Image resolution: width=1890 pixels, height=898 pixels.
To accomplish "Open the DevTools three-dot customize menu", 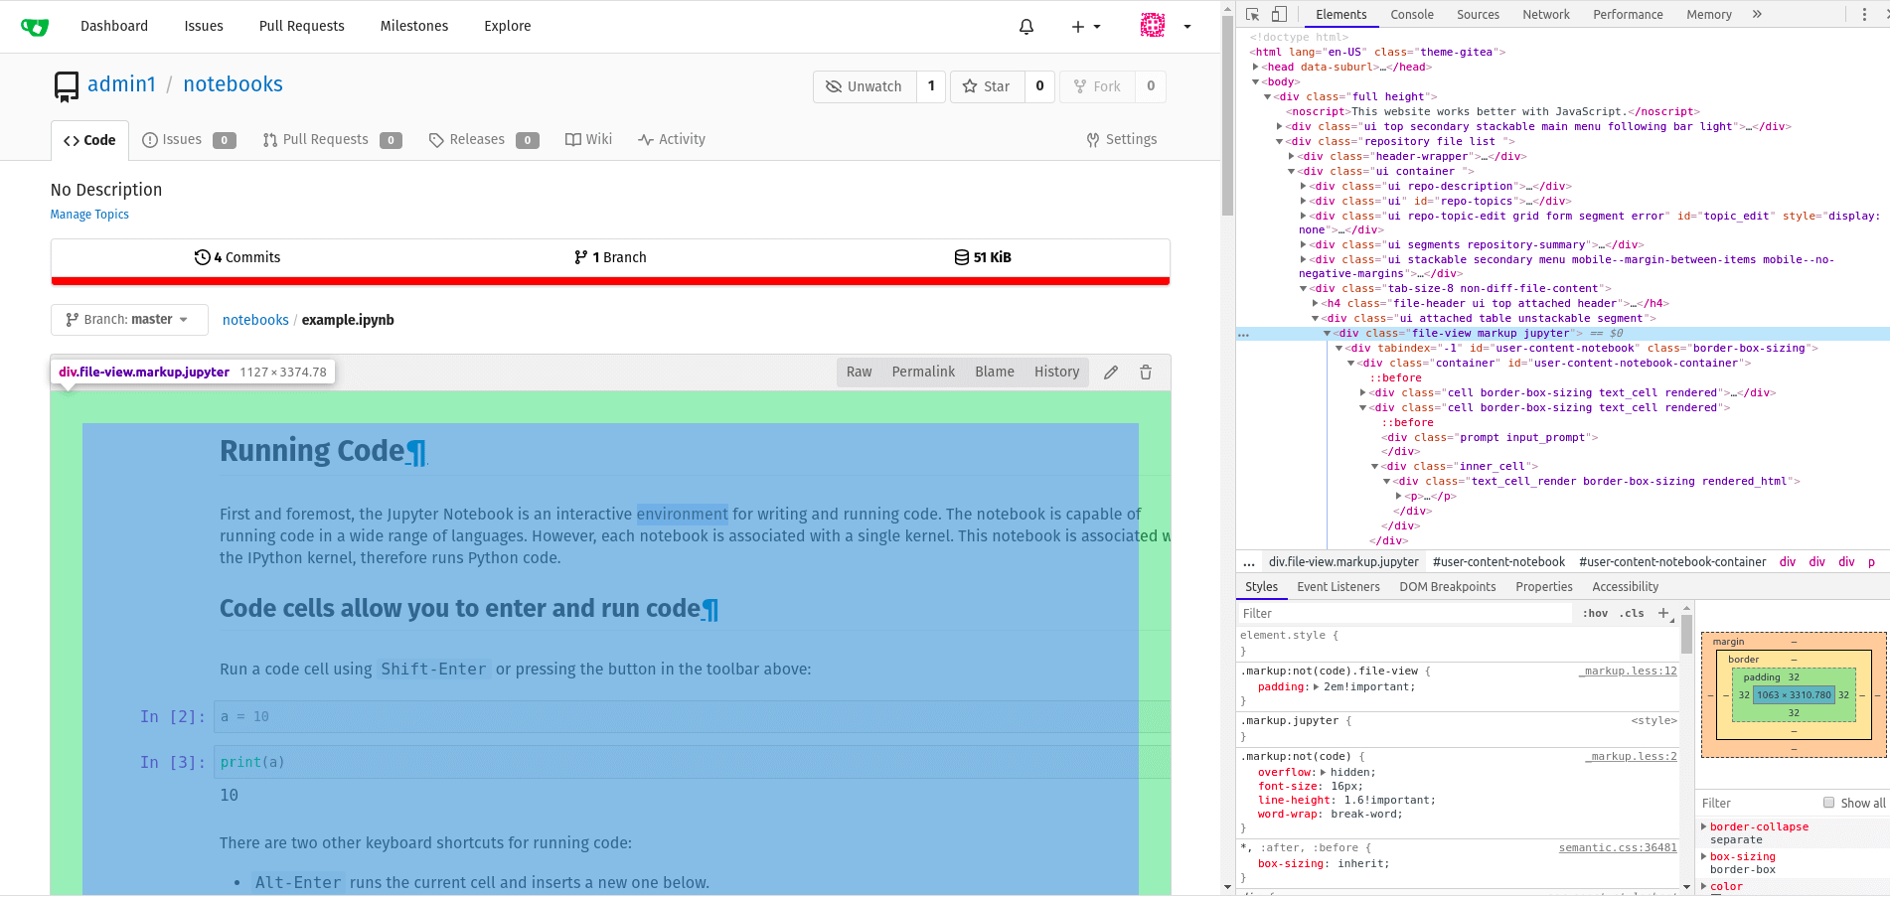I will [x=1864, y=14].
